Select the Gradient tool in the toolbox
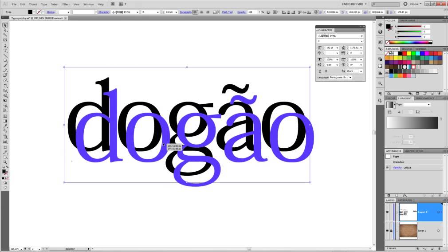The image size is (448, 252). click(5, 121)
